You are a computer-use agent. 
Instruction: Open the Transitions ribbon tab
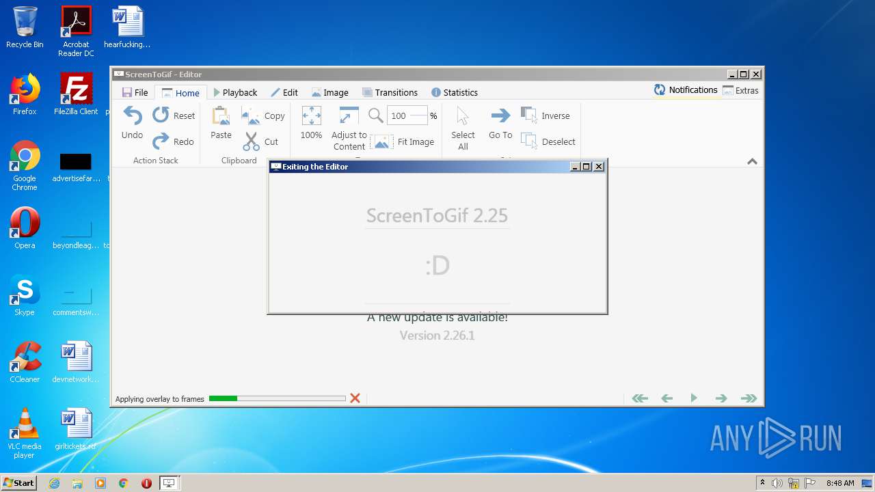coord(390,92)
